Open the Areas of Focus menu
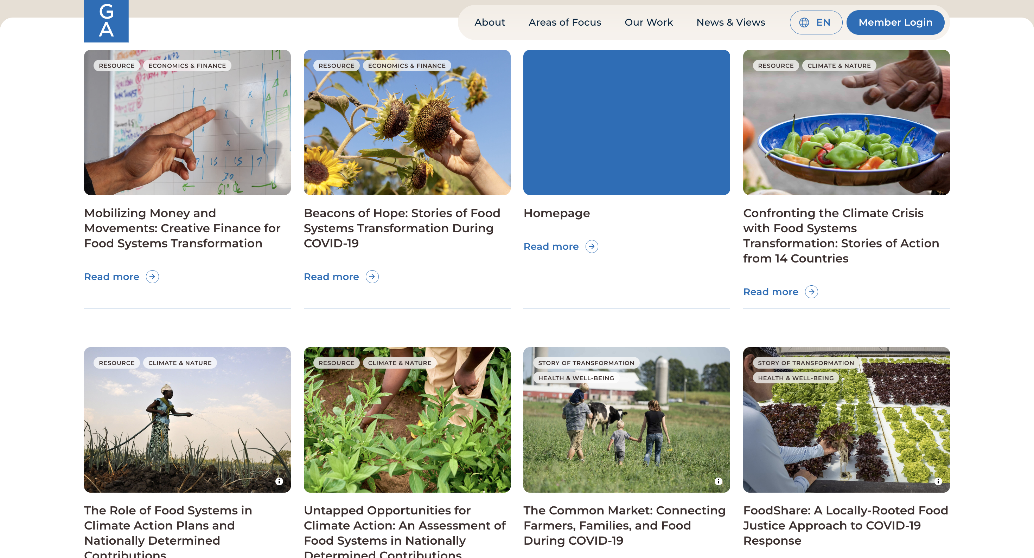 point(564,22)
